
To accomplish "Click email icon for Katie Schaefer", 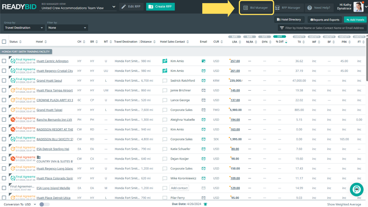I will coord(203,149).
